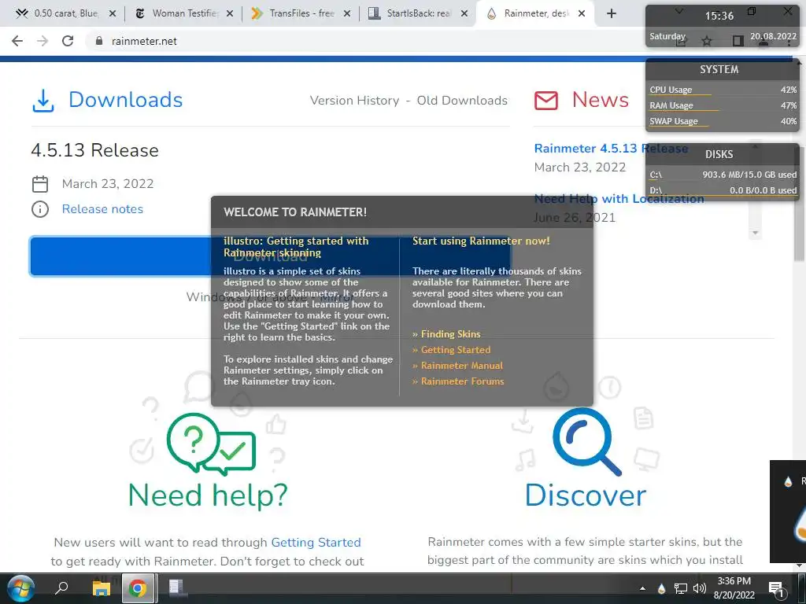Open taskbar search magnifier
The image size is (806, 604).
tap(61, 587)
